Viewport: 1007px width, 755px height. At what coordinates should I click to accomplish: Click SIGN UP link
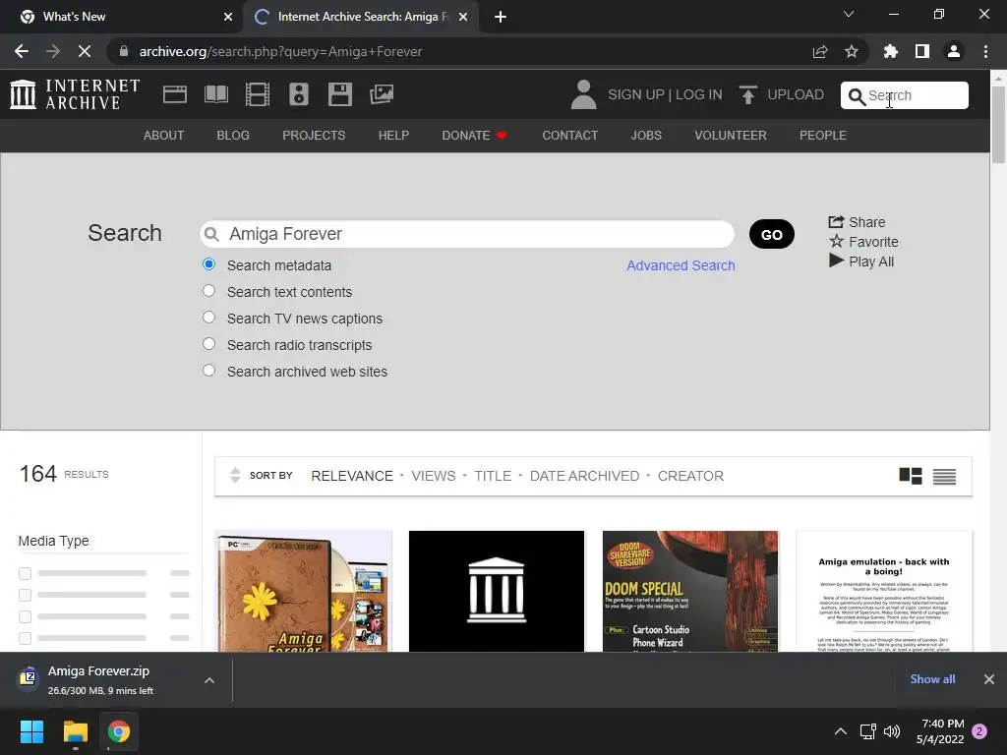(x=636, y=94)
